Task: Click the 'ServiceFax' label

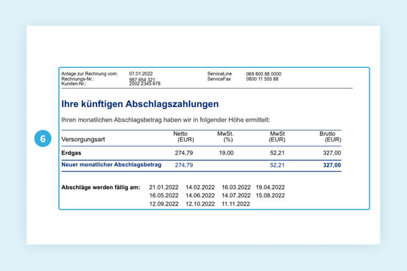Action: tap(219, 79)
